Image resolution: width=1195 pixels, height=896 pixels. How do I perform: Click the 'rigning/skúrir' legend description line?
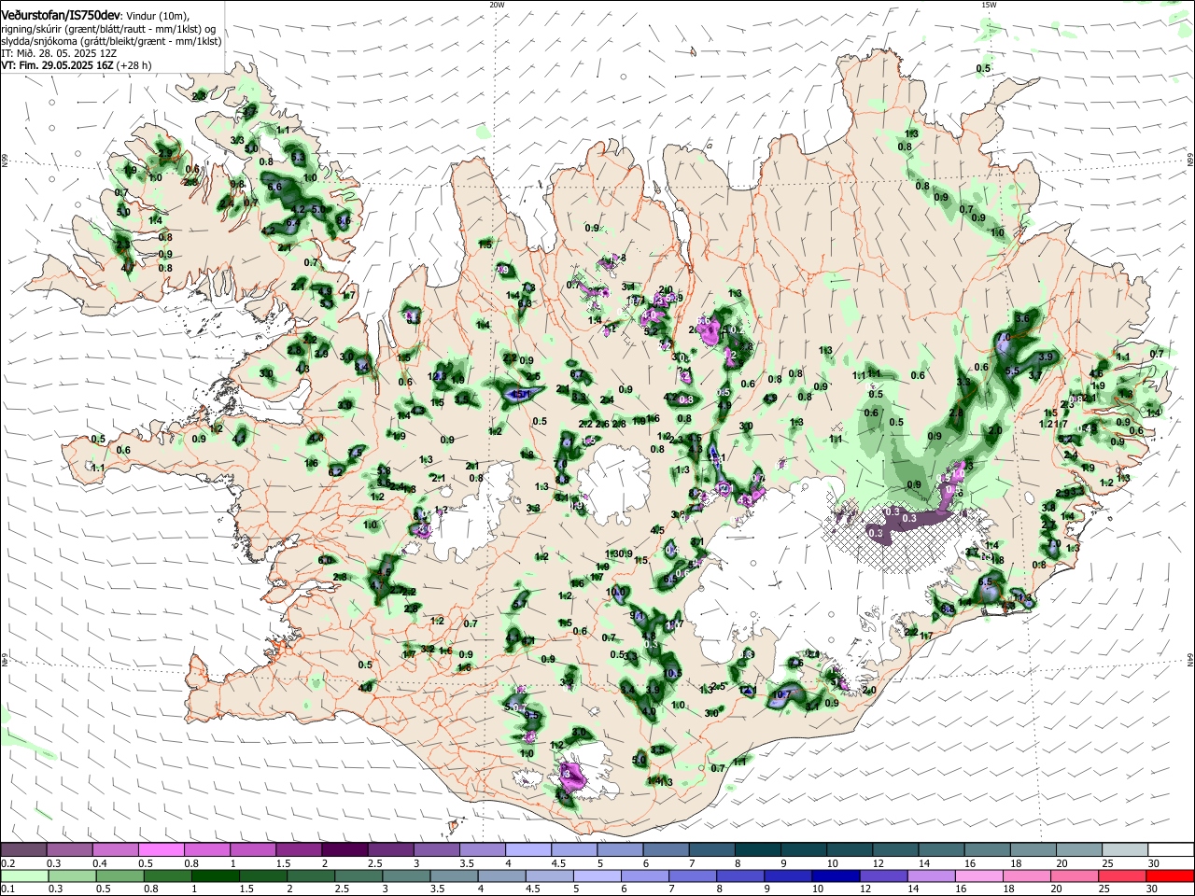pos(108,29)
